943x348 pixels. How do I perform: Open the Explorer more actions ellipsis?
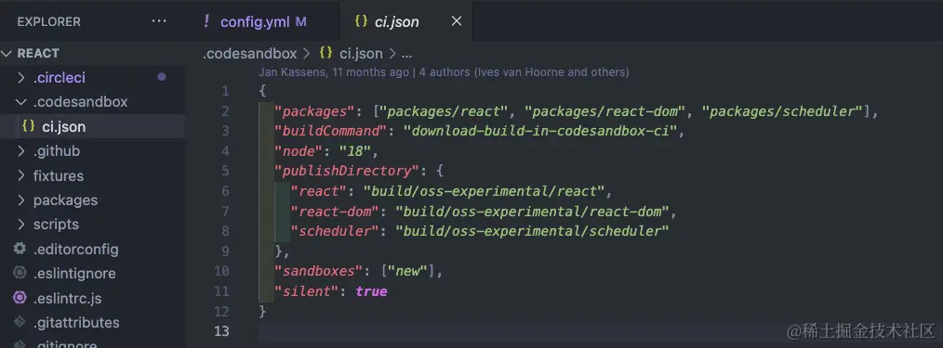click(159, 21)
